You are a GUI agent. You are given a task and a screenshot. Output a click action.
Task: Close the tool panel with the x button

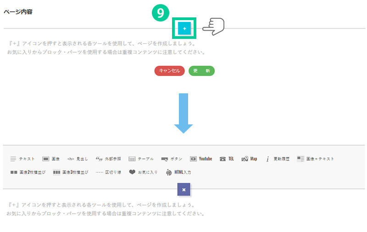coord(183,189)
